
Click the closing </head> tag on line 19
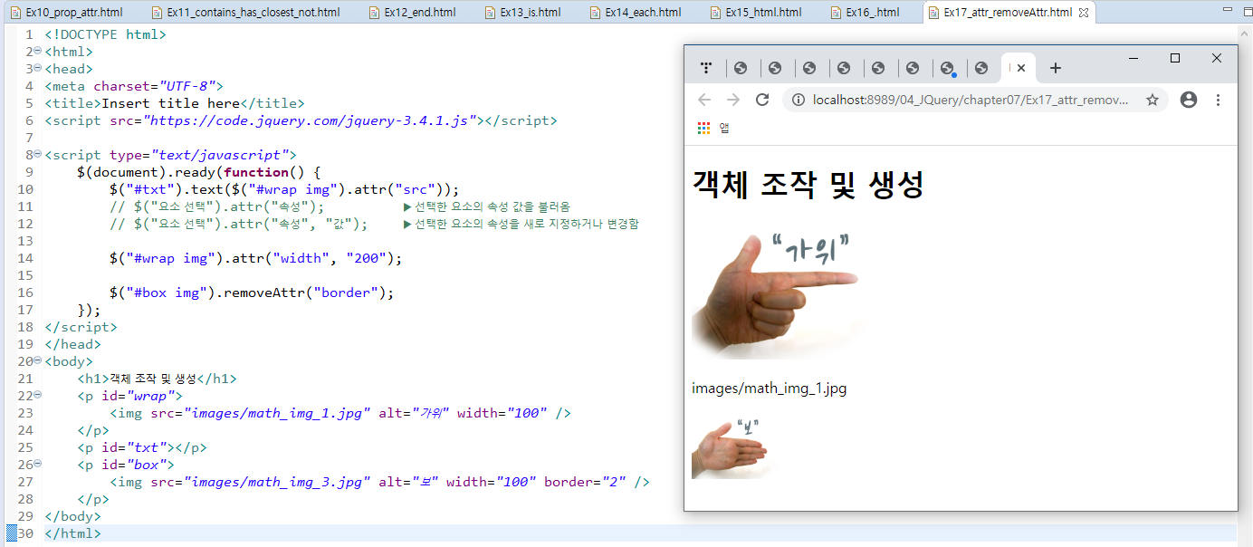(73, 344)
